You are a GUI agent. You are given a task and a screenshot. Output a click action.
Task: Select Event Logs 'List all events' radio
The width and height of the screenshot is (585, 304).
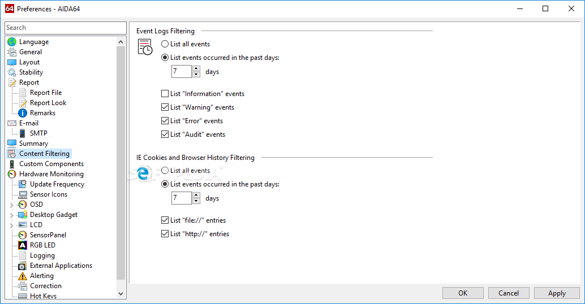(x=165, y=44)
